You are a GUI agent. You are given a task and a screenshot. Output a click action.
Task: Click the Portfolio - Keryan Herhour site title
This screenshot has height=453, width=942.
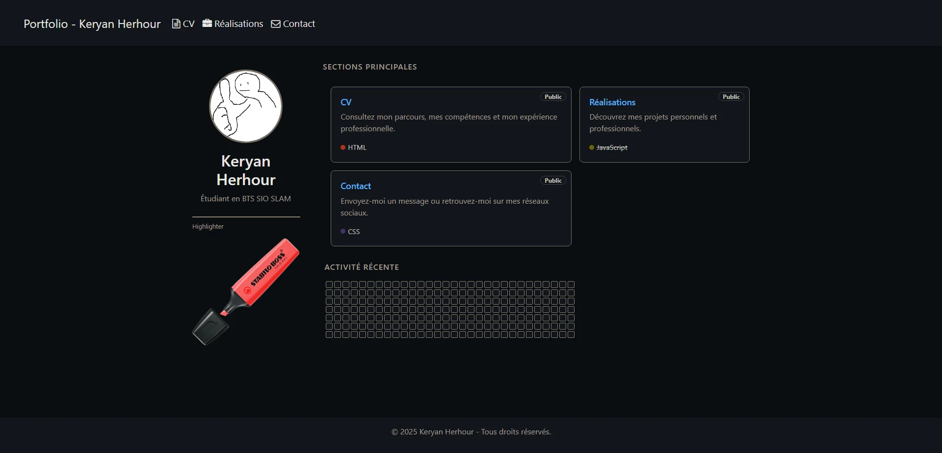point(92,24)
